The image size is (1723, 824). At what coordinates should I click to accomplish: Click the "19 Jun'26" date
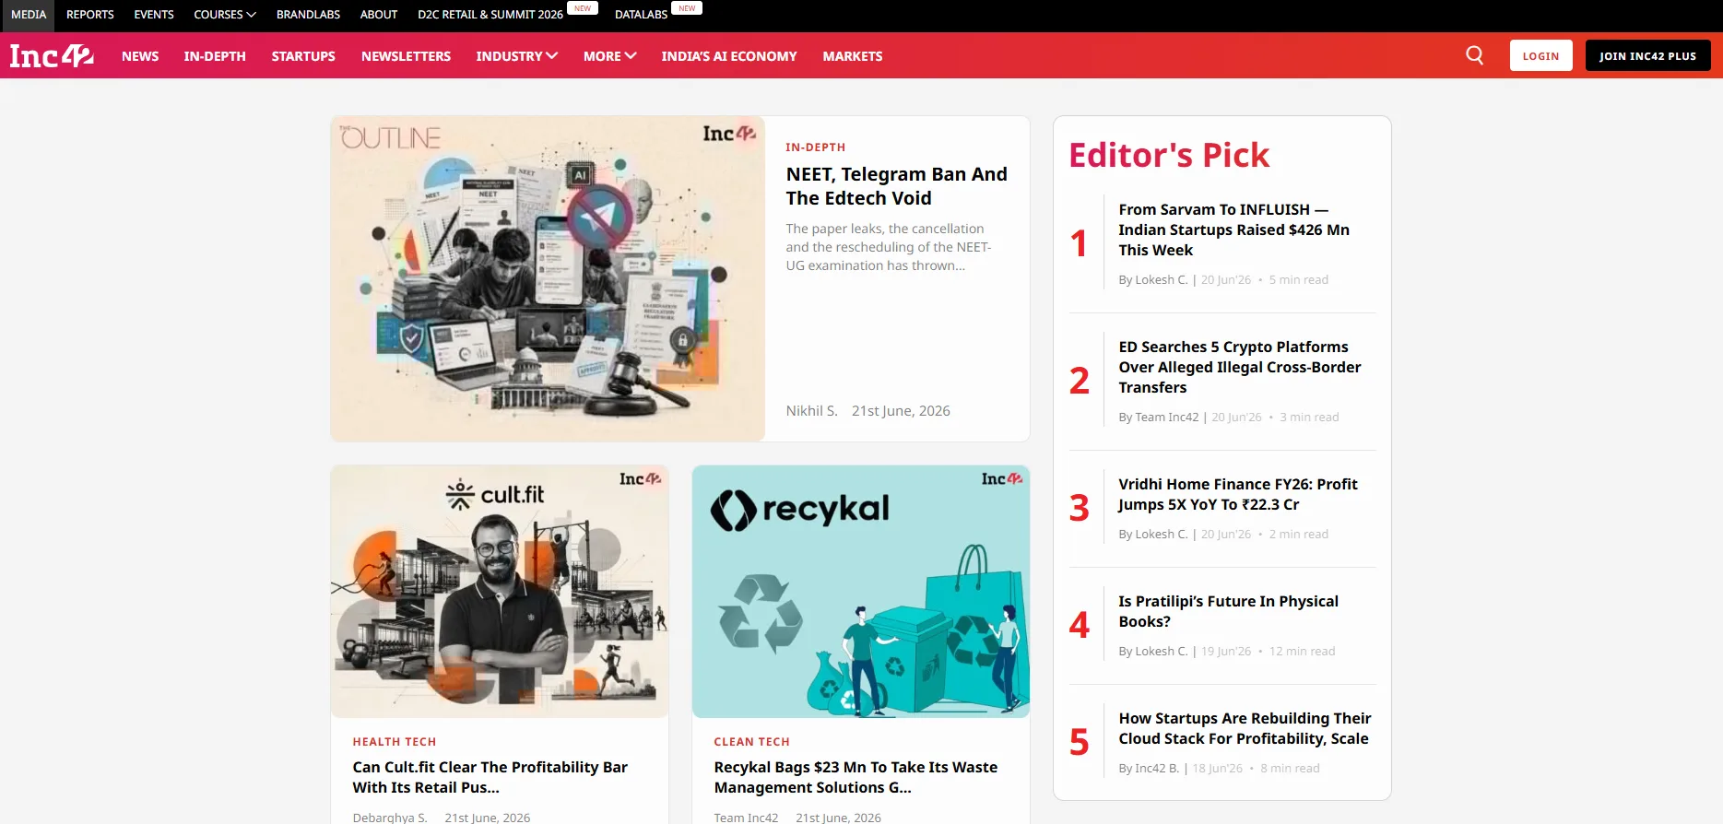1226,652
